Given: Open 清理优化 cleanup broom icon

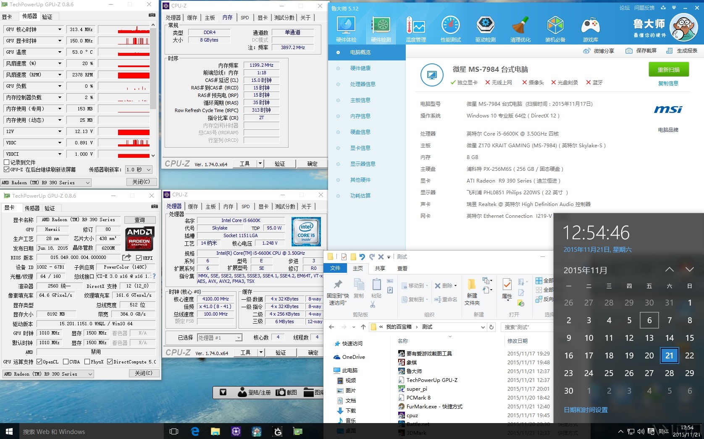Looking at the screenshot, I should click(520, 29).
